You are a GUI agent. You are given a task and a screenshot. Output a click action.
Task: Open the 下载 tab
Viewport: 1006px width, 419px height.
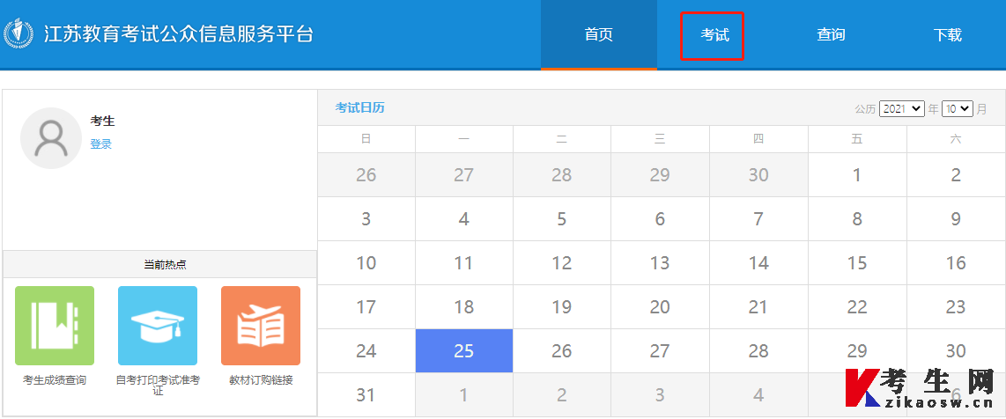click(x=947, y=34)
